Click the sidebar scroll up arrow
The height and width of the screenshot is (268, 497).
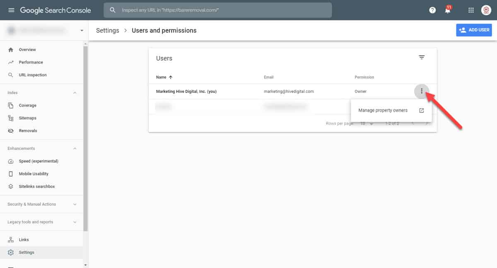click(86, 44)
